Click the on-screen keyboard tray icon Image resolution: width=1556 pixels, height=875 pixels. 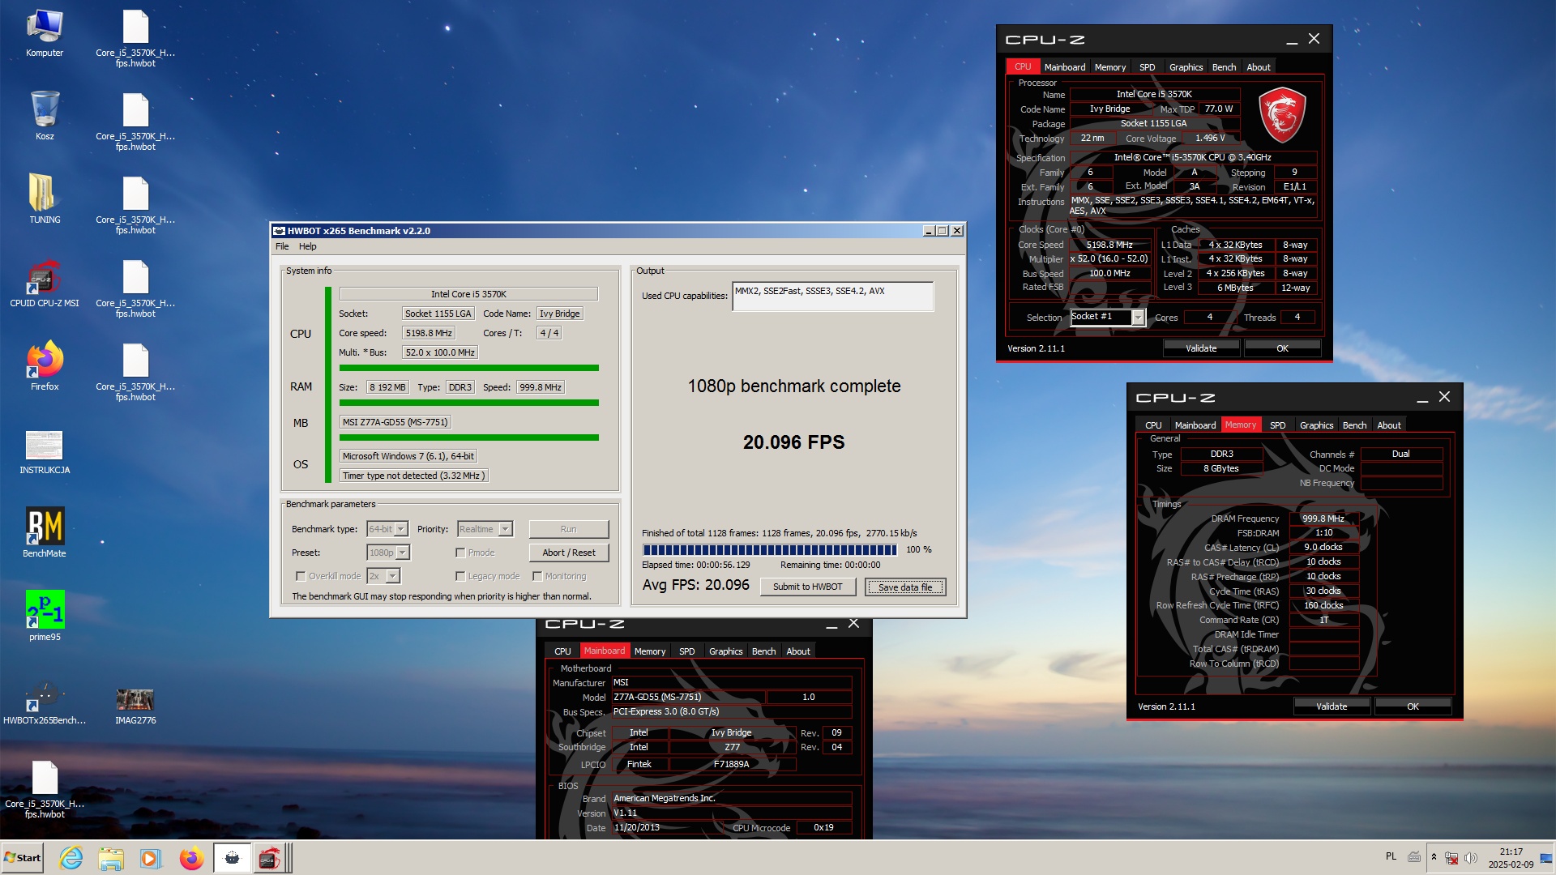coord(1414,857)
